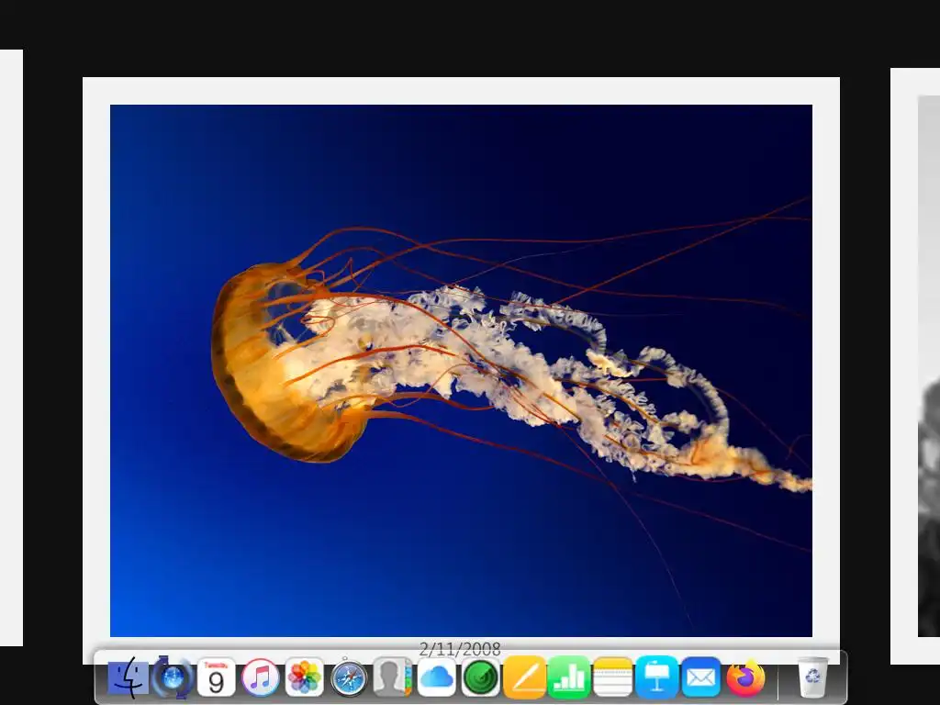Launch Safari compass icon
940x705 pixels.
(349, 677)
